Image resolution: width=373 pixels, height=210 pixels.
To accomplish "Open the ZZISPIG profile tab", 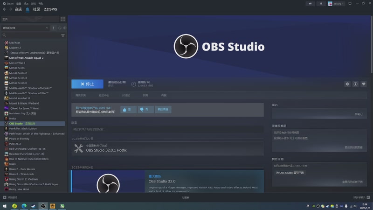I will 50,9.
